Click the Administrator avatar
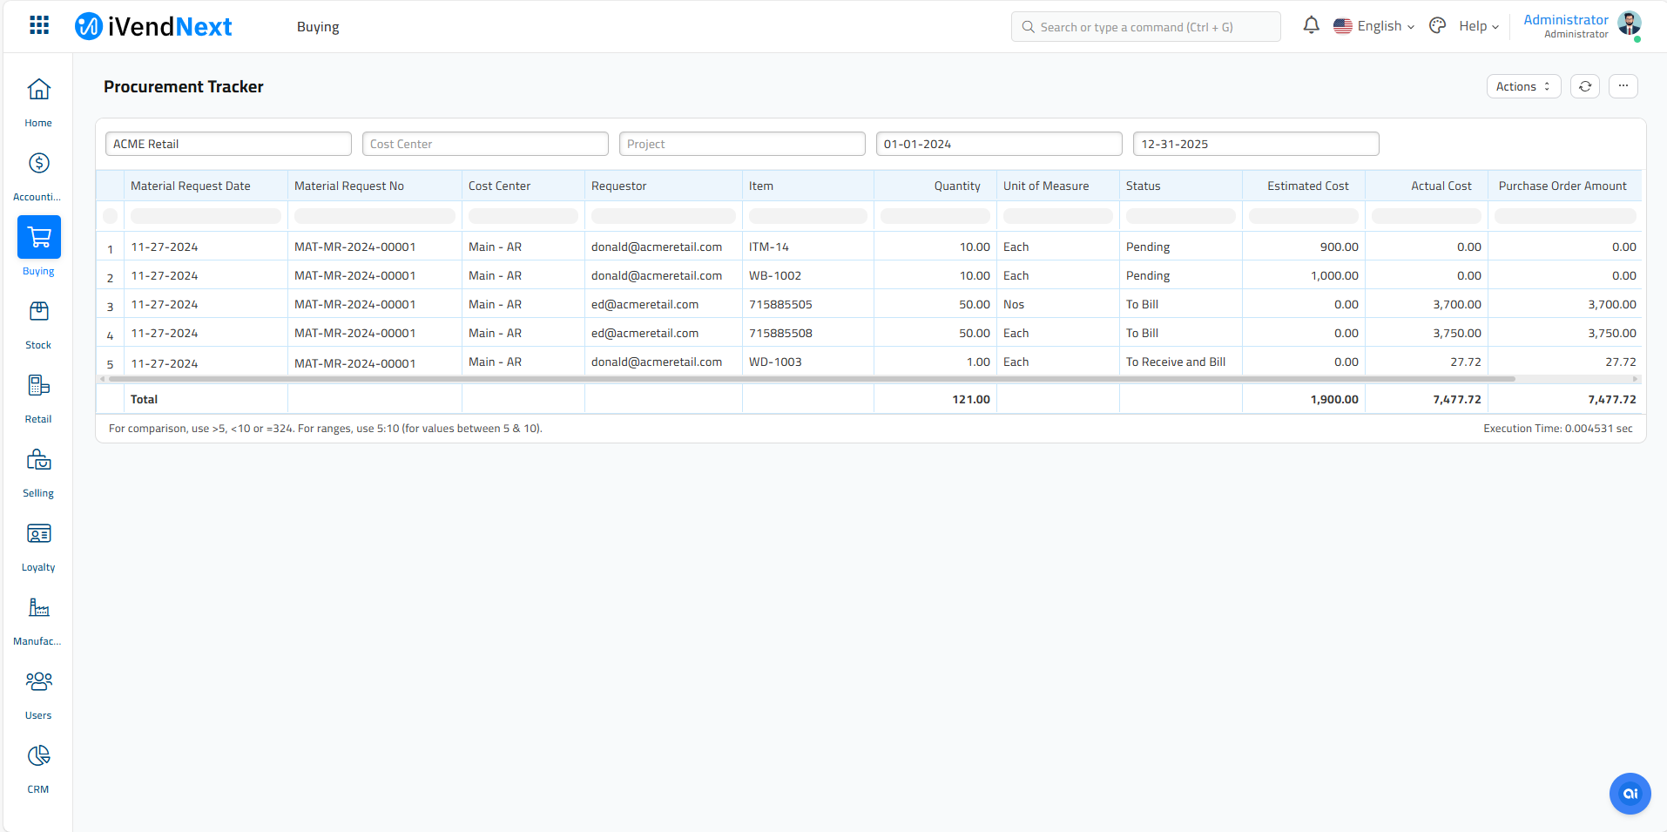1667x832 pixels. 1630,24
